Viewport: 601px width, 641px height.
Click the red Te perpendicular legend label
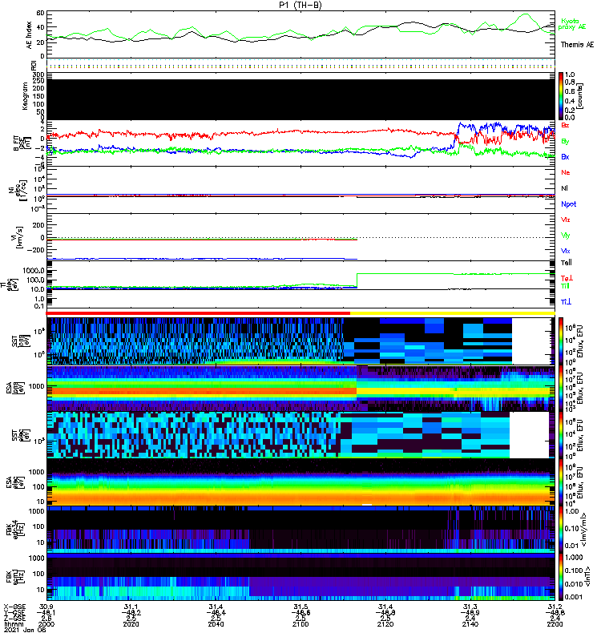pyautogui.click(x=567, y=278)
